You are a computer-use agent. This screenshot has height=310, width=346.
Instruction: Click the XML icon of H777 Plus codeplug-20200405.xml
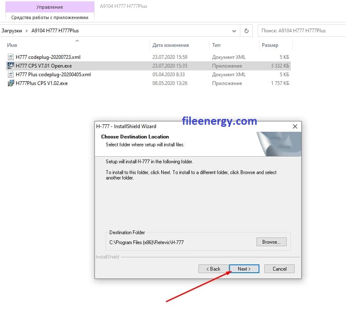coord(11,74)
